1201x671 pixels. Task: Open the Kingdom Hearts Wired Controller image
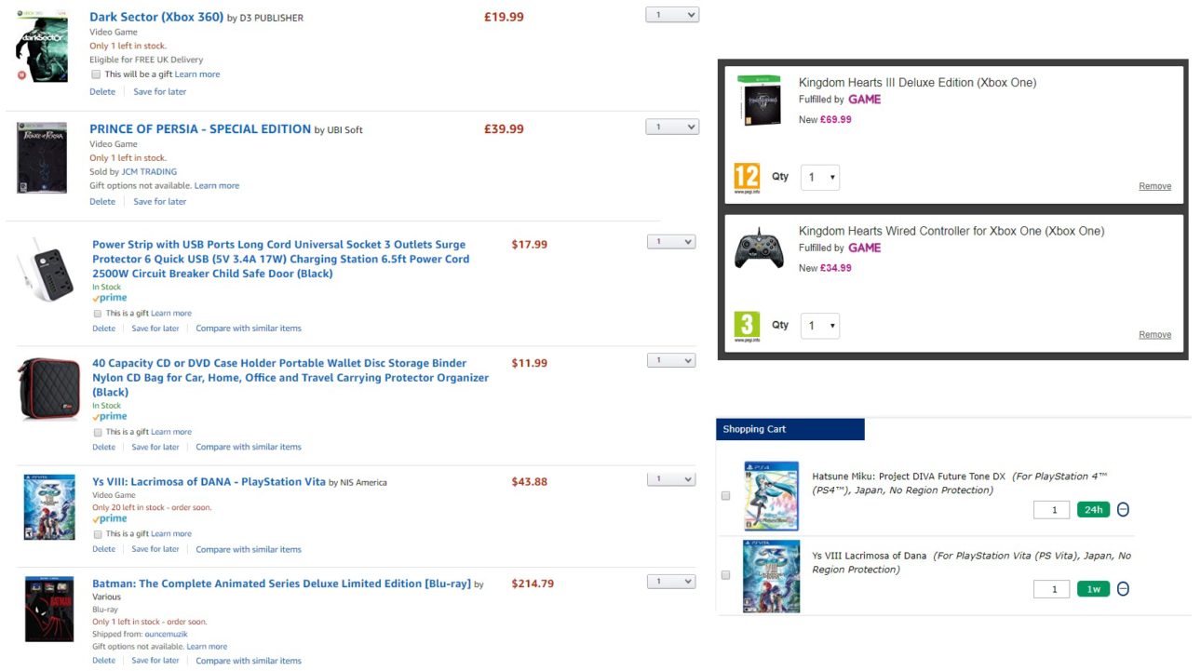(x=759, y=249)
